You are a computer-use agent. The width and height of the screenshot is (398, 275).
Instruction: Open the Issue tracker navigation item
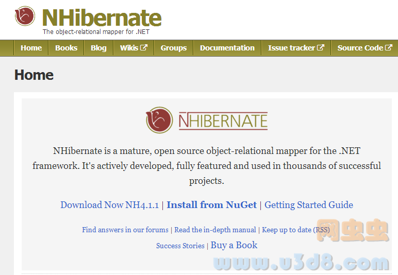tap(296, 48)
